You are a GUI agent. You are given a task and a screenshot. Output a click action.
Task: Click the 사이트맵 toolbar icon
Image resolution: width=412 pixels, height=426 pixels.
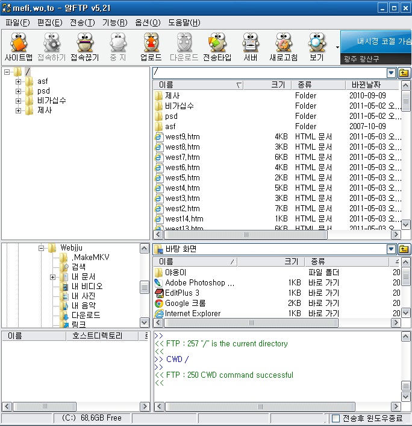coord(19,47)
